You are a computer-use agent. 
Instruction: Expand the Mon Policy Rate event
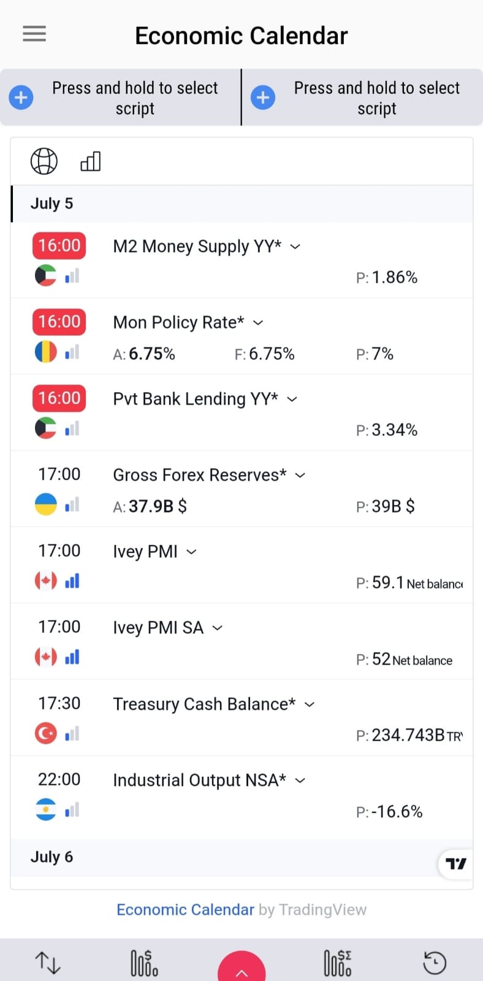tap(258, 323)
